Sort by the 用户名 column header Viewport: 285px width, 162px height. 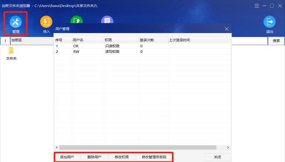(x=87, y=40)
